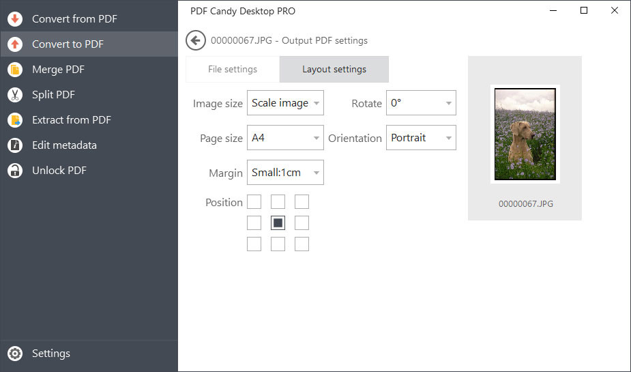Maximize the PDF Candy window
Viewport: 631px width, 372px height.
tap(584, 11)
